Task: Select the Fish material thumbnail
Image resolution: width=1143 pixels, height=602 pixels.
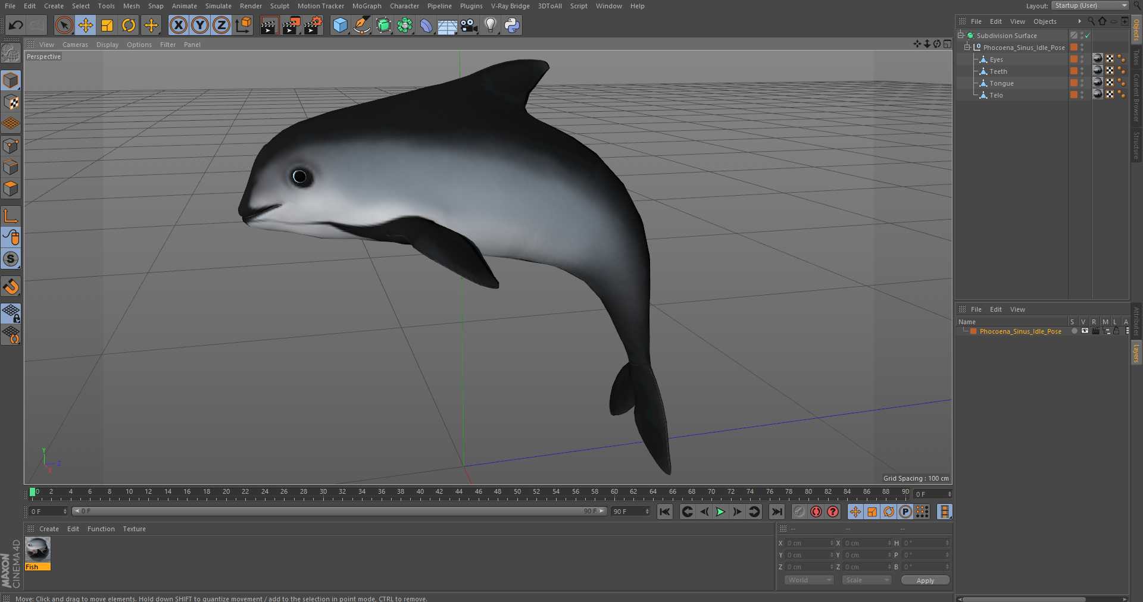Action: [x=38, y=550]
